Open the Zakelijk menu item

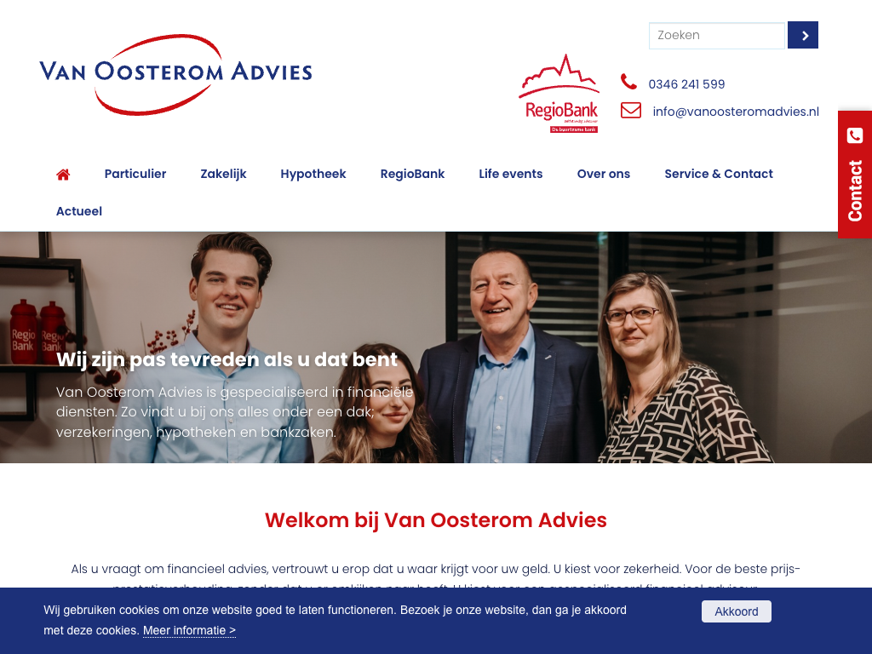[x=223, y=174]
